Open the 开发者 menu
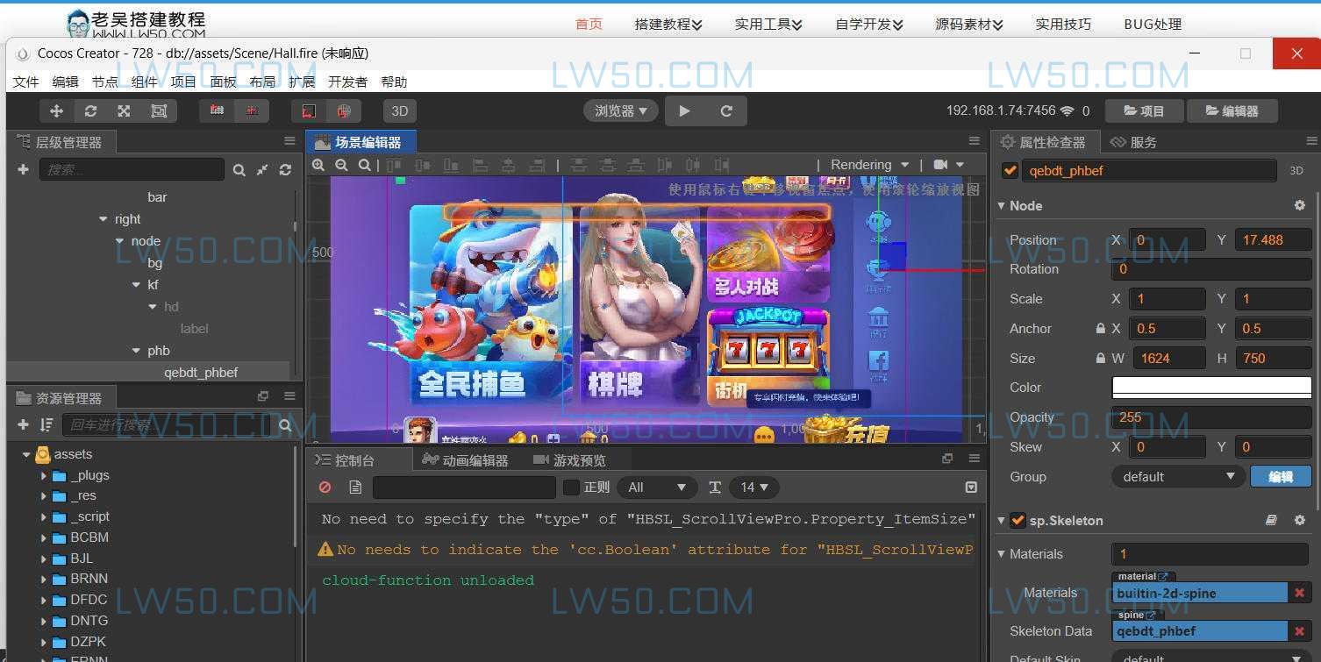1321x662 pixels. click(347, 82)
